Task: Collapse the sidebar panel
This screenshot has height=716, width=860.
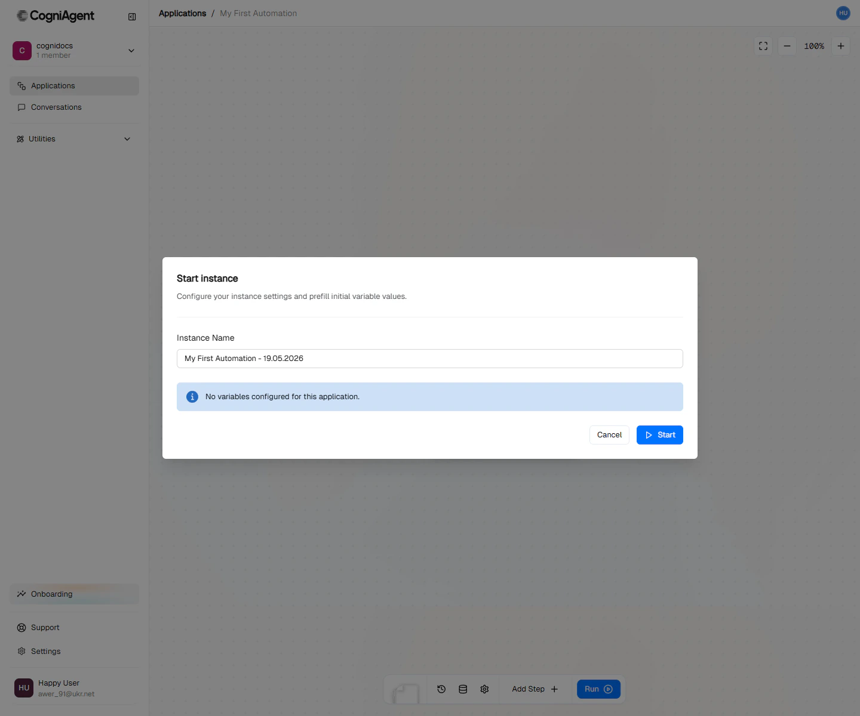Action: pyautogui.click(x=132, y=17)
